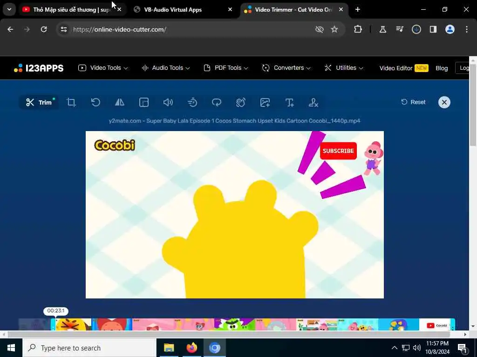Click the video file name text
This screenshot has height=357, width=477.
pos(235,121)
